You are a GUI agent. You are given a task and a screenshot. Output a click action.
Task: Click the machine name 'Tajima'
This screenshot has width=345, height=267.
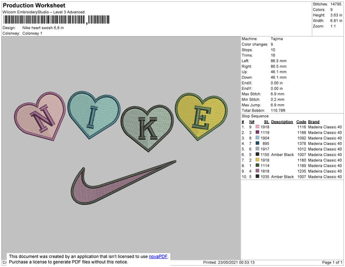click(277, 39)
